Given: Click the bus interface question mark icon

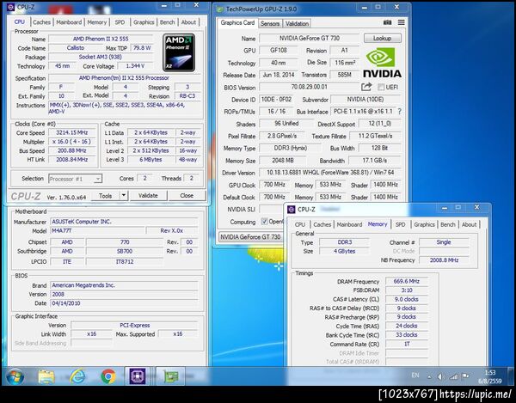Looking at the screenshot, I should point(400,112).
